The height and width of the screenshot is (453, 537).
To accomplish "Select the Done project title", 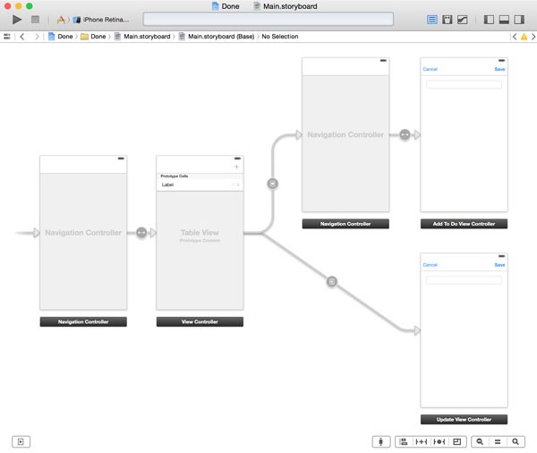I will [x=226, y=6].
